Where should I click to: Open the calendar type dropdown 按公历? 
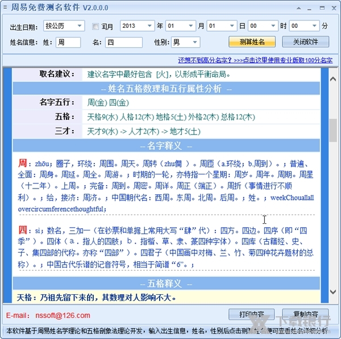point(64,26)
